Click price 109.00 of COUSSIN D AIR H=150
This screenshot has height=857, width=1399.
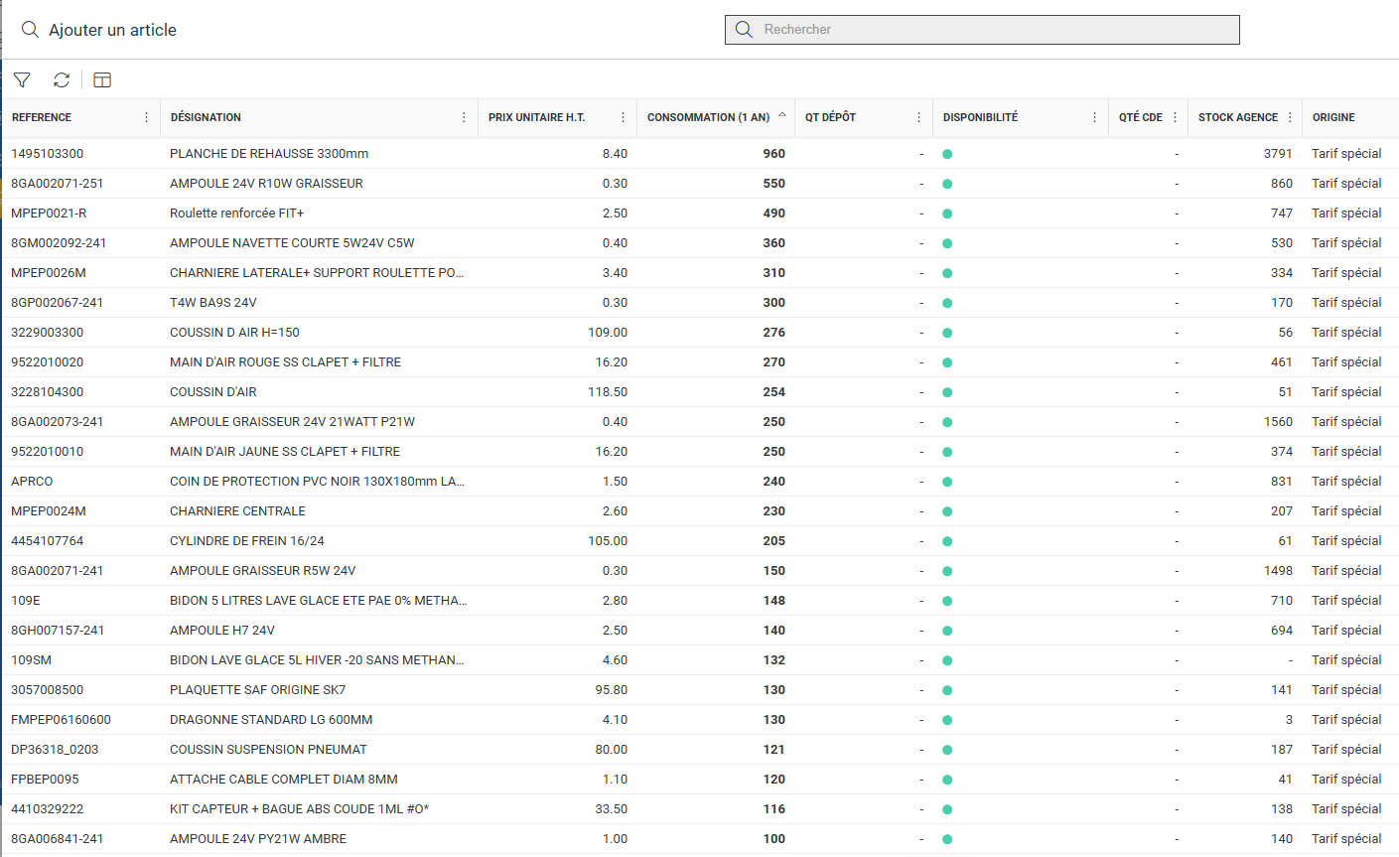pos(608,333)
